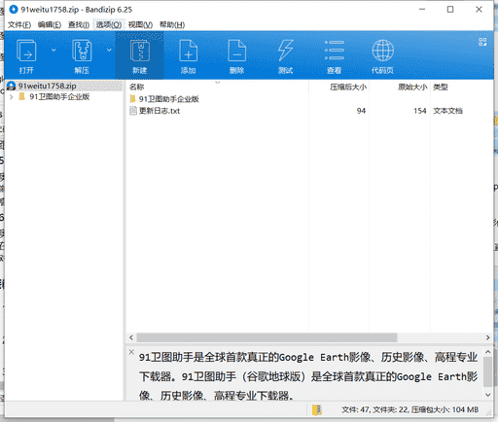Click compressed size value 94
This screenshot has width=498, height=422.
tap(361, 111)
